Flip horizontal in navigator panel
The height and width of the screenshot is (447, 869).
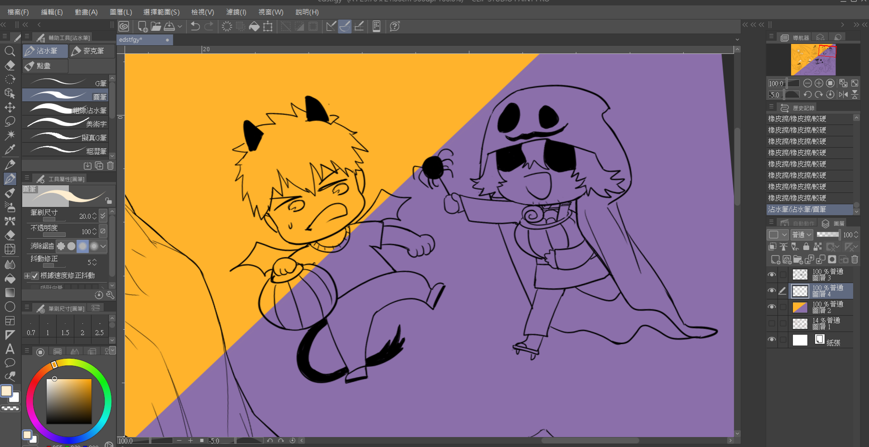click(843, 95)
